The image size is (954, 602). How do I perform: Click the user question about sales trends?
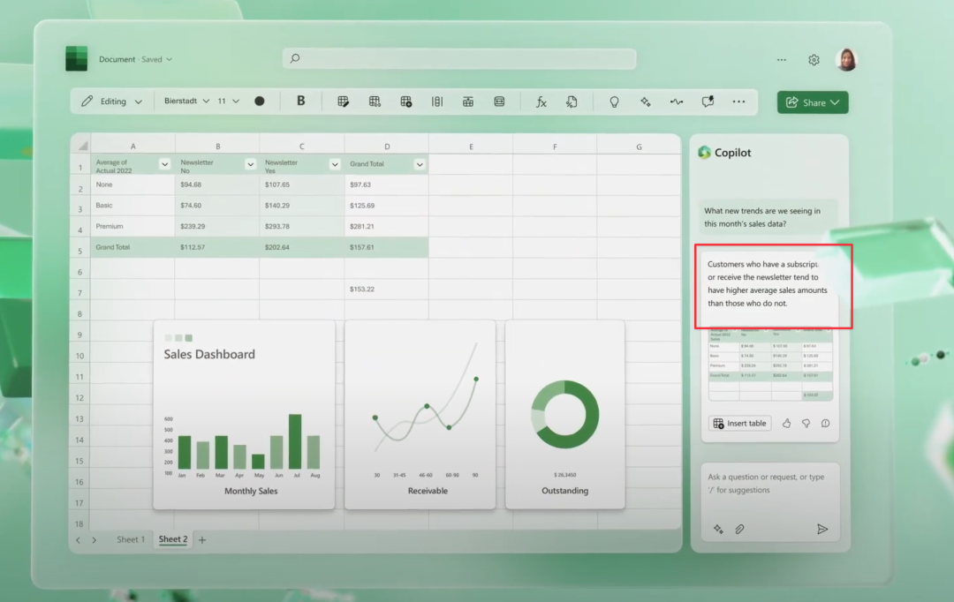tap(768, 217)
